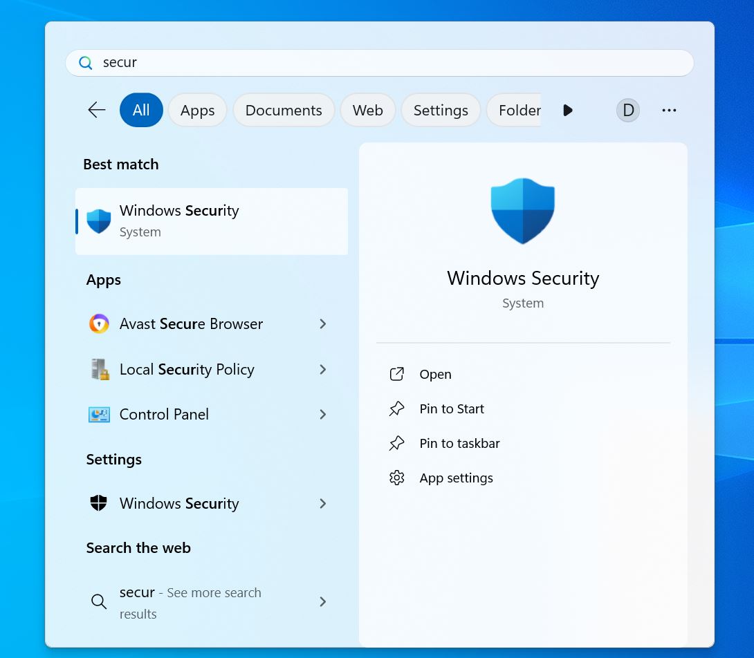Click the large Windows Security shield in preview pane
This screenshot has width=754, height=658.
pyautogui.click(x=523, y=211)
